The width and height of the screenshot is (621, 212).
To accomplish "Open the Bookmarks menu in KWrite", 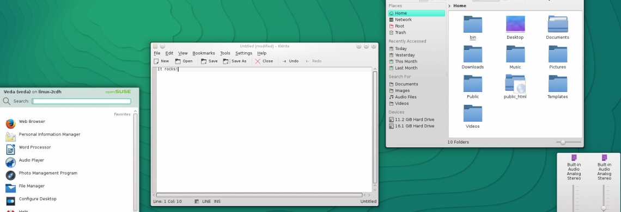I will 204,53.
